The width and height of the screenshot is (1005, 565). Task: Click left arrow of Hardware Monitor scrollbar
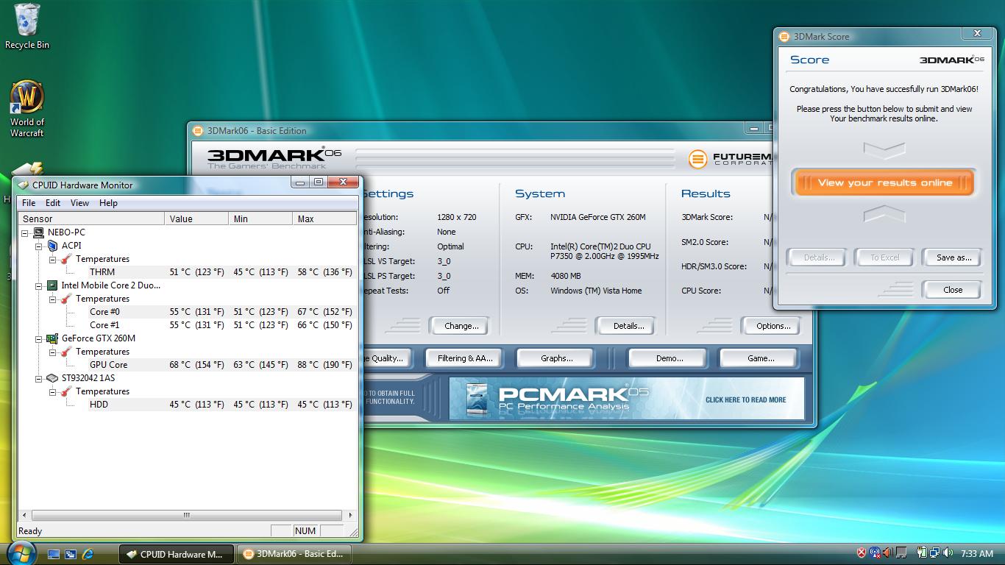pos(24,515)
